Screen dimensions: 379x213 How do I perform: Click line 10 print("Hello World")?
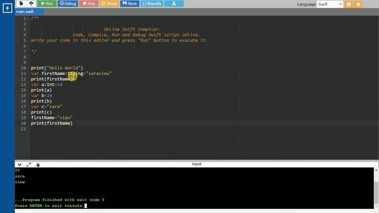57,68
